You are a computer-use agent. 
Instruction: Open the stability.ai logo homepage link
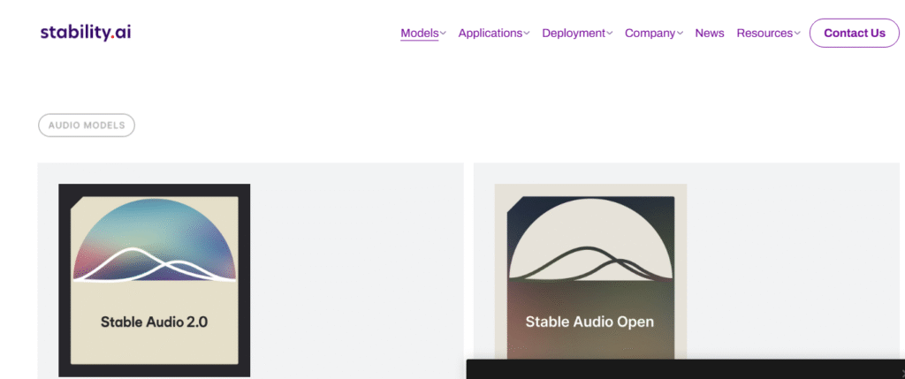tap(86, 33)
